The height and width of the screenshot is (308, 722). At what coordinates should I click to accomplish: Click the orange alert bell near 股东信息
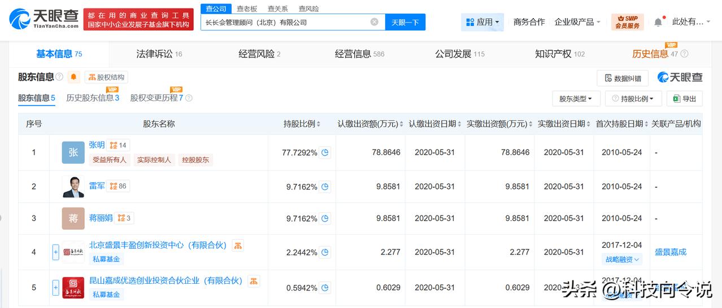point(74,77)
